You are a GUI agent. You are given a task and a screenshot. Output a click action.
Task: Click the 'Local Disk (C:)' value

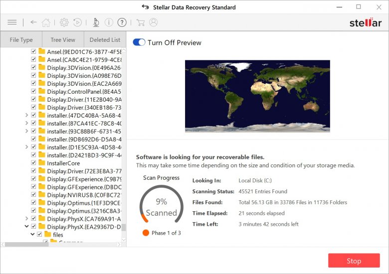pos(255,180)
